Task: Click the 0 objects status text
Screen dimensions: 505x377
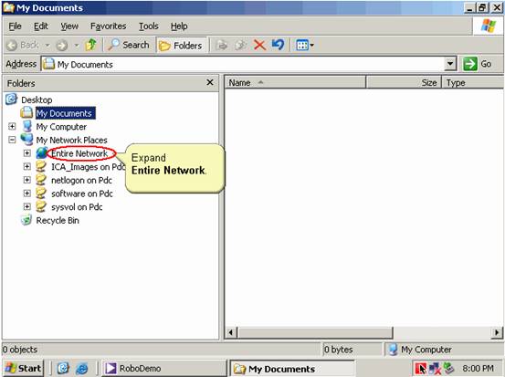Action: tap(20, 350)
